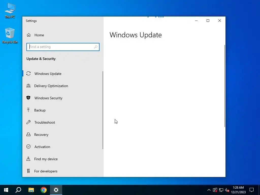
Task: Click the Update & Security section header
Action: 41,59
